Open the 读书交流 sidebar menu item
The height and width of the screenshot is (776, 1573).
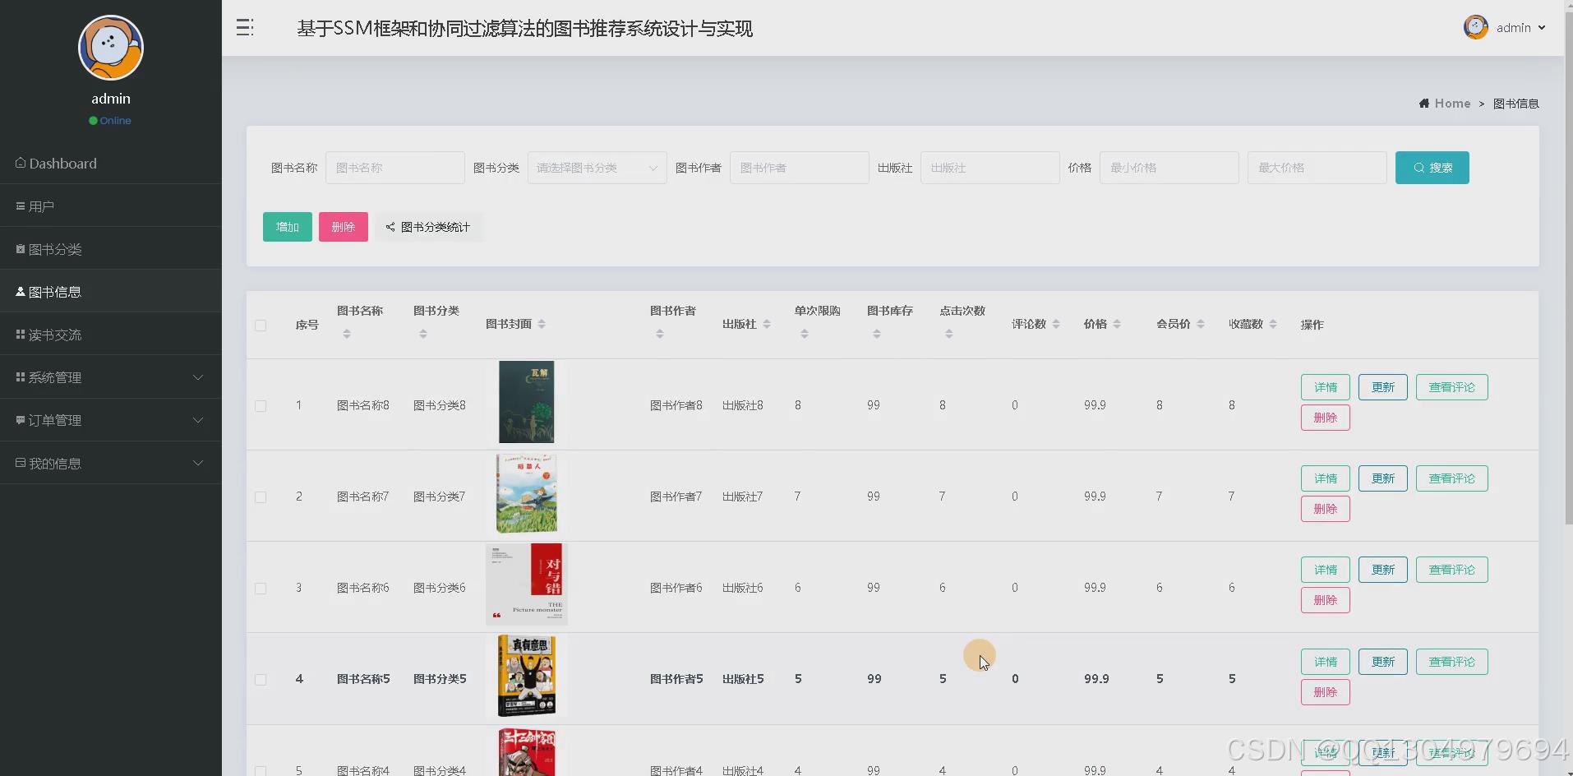pos(111,335)
